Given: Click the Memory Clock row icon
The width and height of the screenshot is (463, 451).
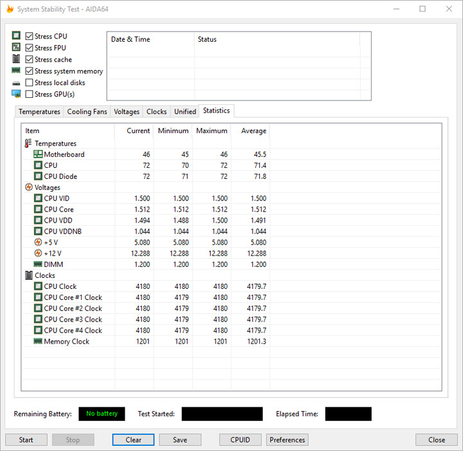Looking at the screenshot, I should coord(38,341).
